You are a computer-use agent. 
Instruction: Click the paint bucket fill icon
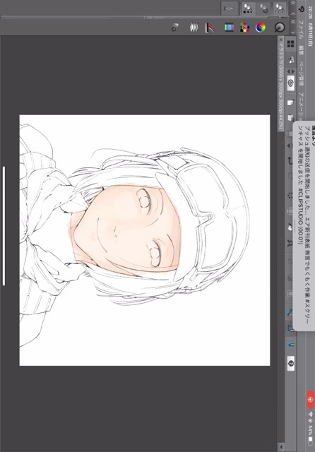click(x=290, y=227)
